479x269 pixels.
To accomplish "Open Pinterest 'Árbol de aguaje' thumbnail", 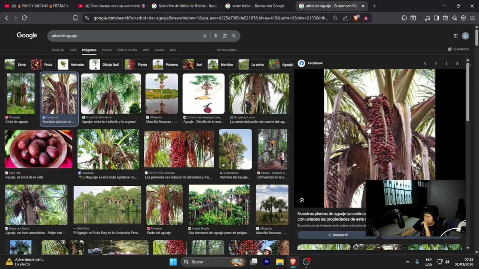I will pos(21,94).
